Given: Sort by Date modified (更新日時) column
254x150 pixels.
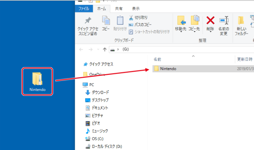Looking at the screenshot, I should pyautogui.click(x=245, y=59).
